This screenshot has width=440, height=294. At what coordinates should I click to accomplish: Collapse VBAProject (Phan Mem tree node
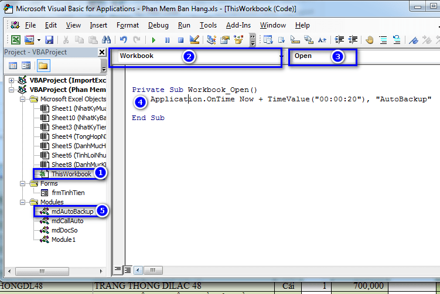[11, 90]
